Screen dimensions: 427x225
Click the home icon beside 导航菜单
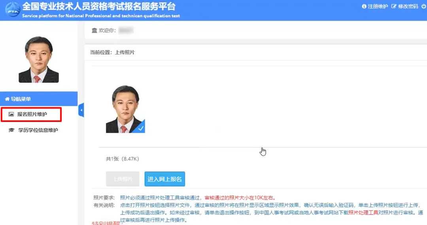coord(7,99)
